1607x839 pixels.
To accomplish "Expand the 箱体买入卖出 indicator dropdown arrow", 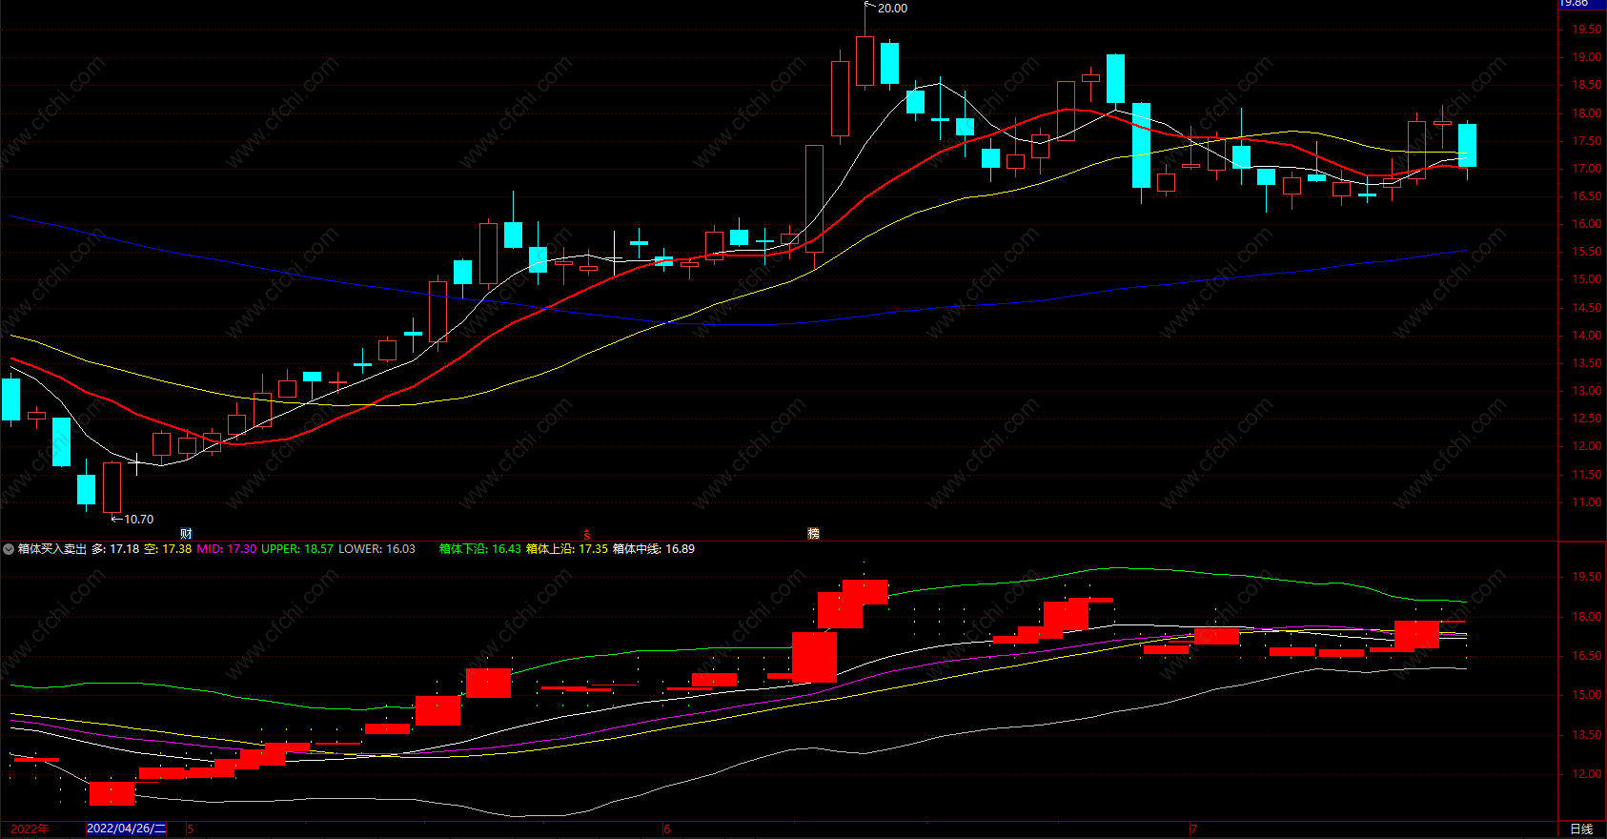I will (9, 549).
